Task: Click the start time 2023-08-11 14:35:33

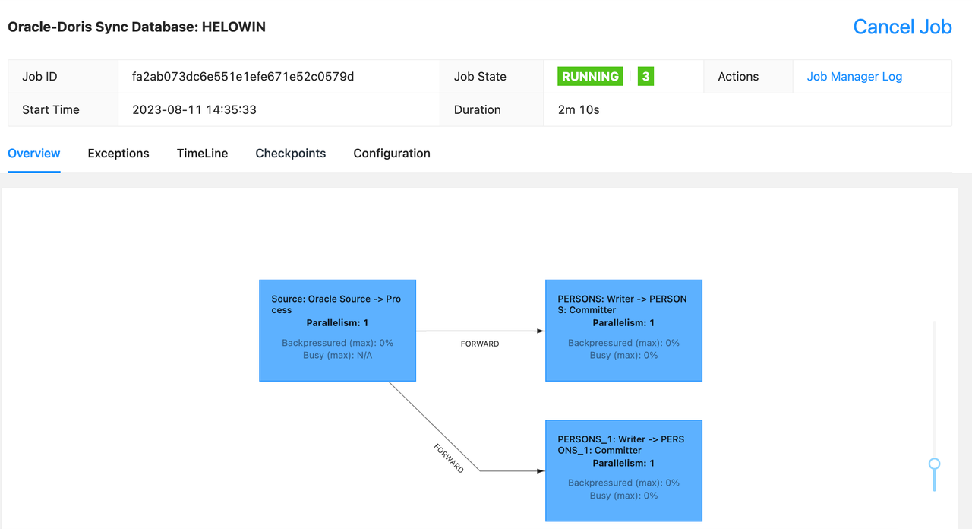Action: (194, 110)
